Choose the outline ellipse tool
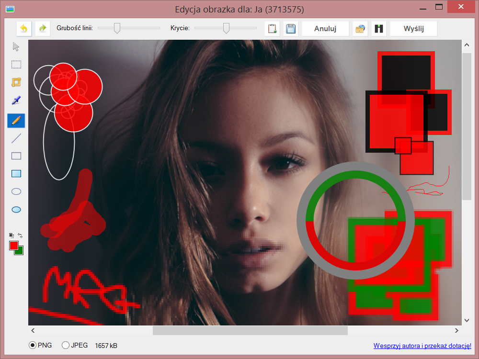Image resolution: width=479 pixels, height=359 pixels. [x=16, y=191]
